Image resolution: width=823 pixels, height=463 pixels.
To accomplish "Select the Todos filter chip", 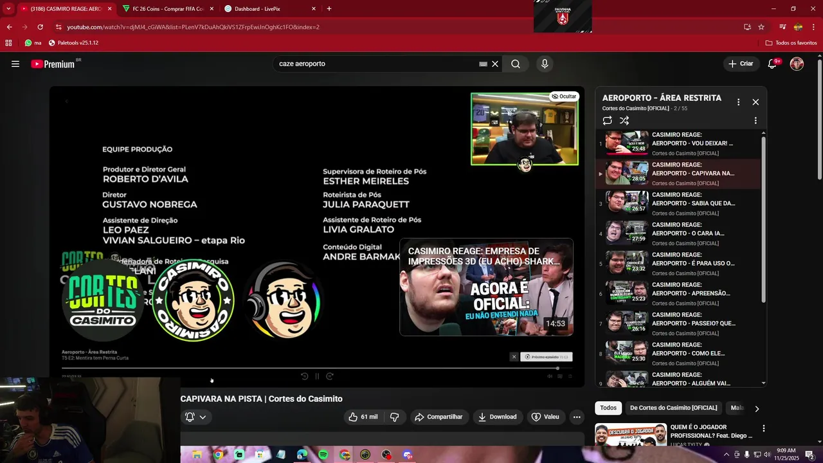I will 608,408.
